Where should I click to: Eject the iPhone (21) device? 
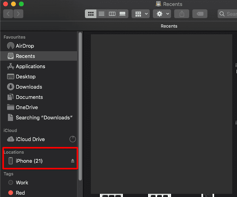click(72, 161)
